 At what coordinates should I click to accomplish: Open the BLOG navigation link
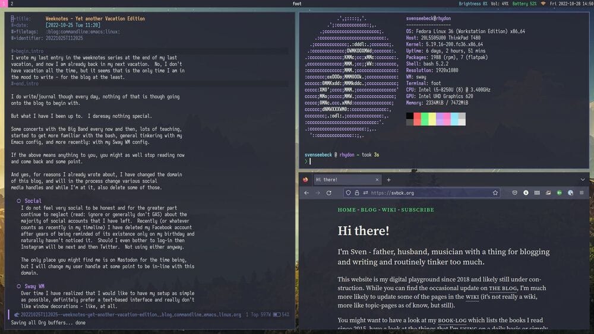(369, 210)
